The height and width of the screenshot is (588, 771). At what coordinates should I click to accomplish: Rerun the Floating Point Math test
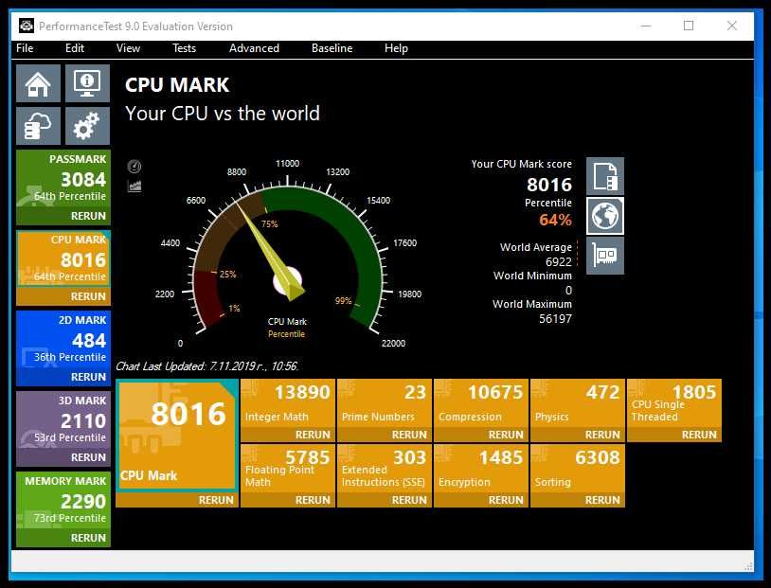point(313,501)
